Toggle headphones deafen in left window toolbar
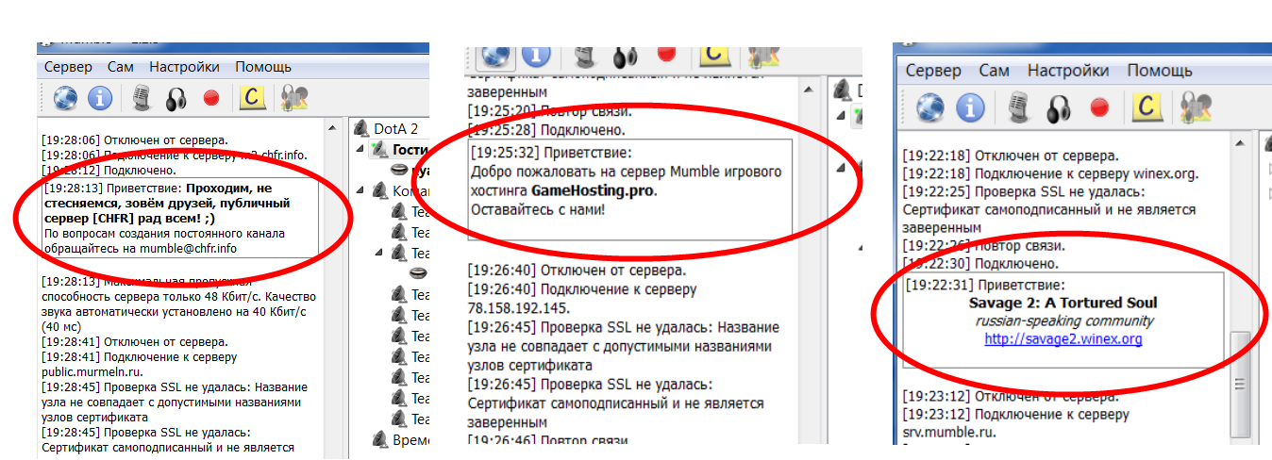 [176, 98]
